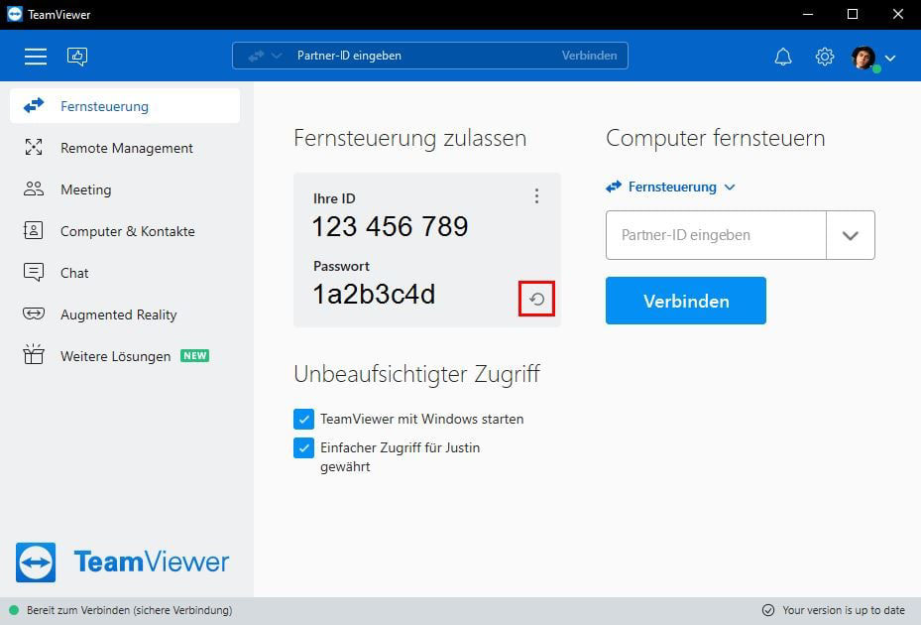This screenshot has height=625, width=921.
Task: Click the Remote Management expand-arrows icon
Action: tap(34, 147)
